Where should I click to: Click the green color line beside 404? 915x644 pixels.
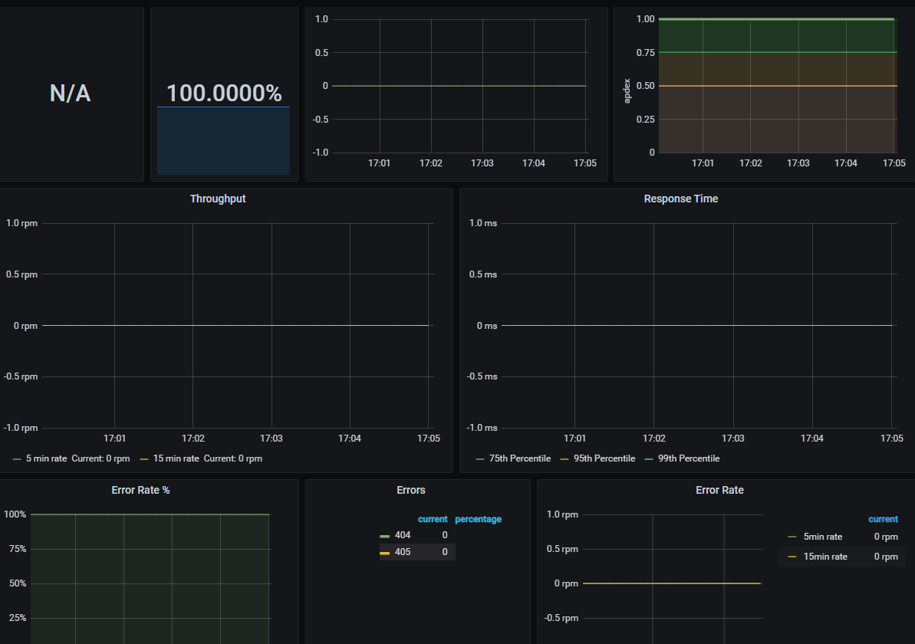coord(384,536)
